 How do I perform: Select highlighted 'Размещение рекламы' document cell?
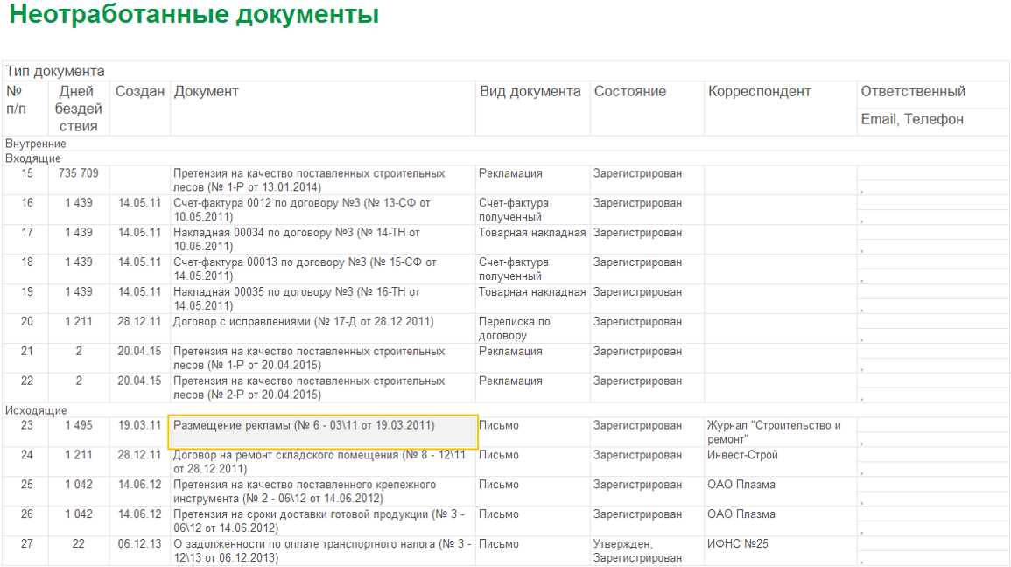[323, 431]
